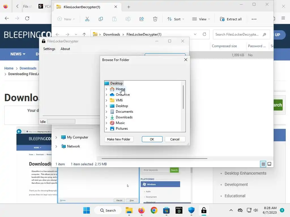
Task: Click Extract all in Explorer toolbar
Action: point(231,19)
